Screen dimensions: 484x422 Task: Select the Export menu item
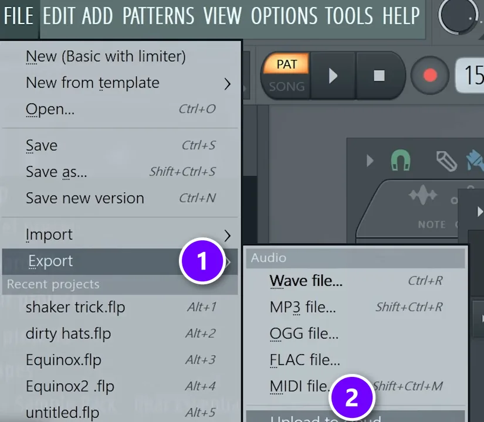click(x=120, y=261)
